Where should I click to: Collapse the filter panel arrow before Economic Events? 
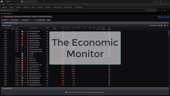2,17
